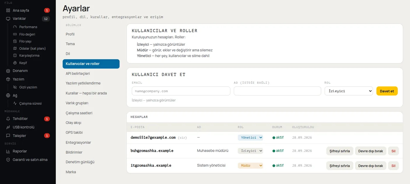This screenshot has height=184, width=410.
Task: Open Odalar (kat planı) map icon
Action: [x=15, y=48]
